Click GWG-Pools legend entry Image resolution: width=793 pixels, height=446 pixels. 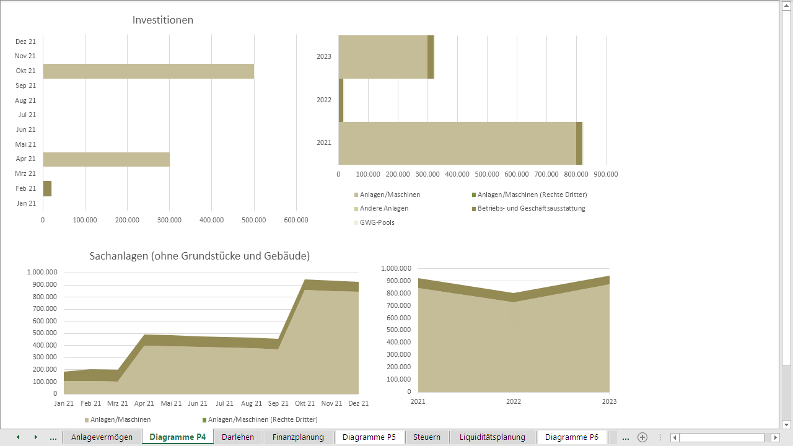coord(374,222)
